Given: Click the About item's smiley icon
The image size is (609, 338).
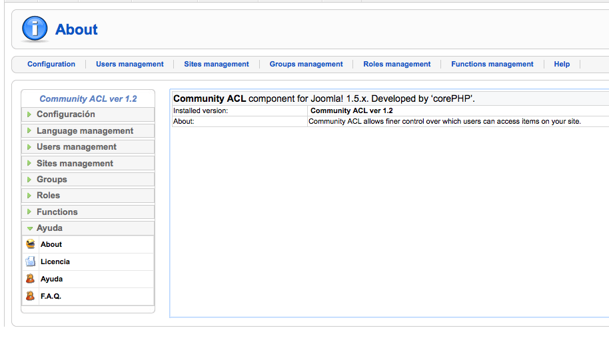Looking at the screenshot, I should click(30, 244).
